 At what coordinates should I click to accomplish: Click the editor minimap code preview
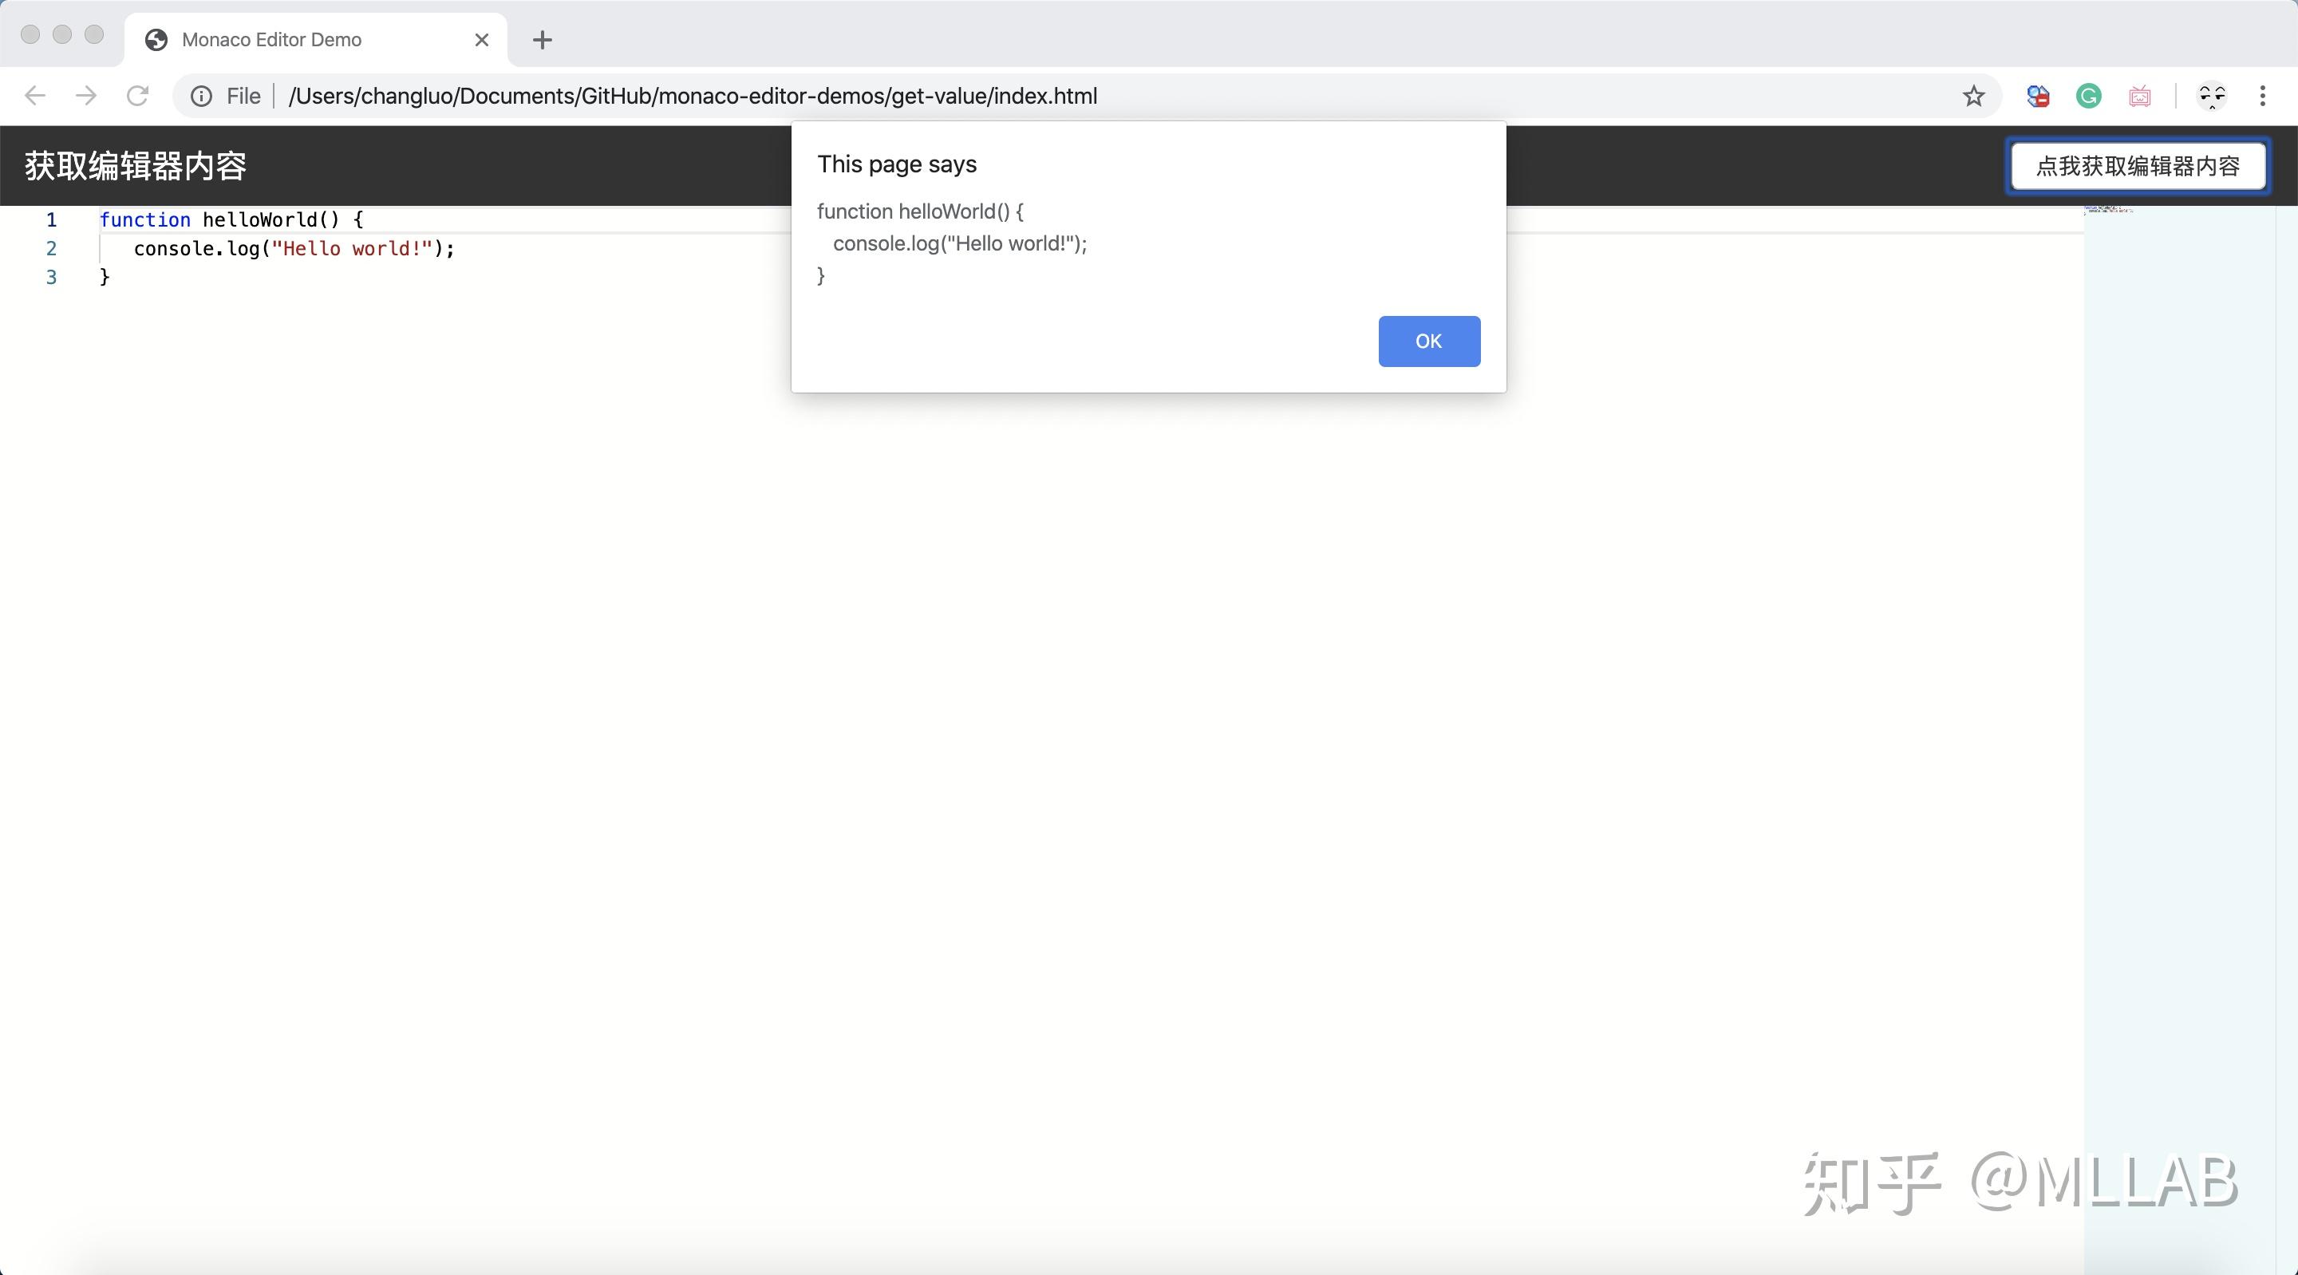point(2107,211)
